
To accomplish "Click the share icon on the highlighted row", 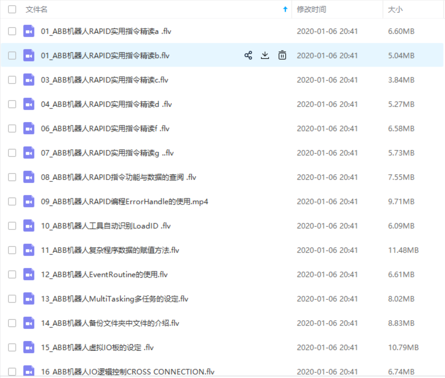I will 249,55.
